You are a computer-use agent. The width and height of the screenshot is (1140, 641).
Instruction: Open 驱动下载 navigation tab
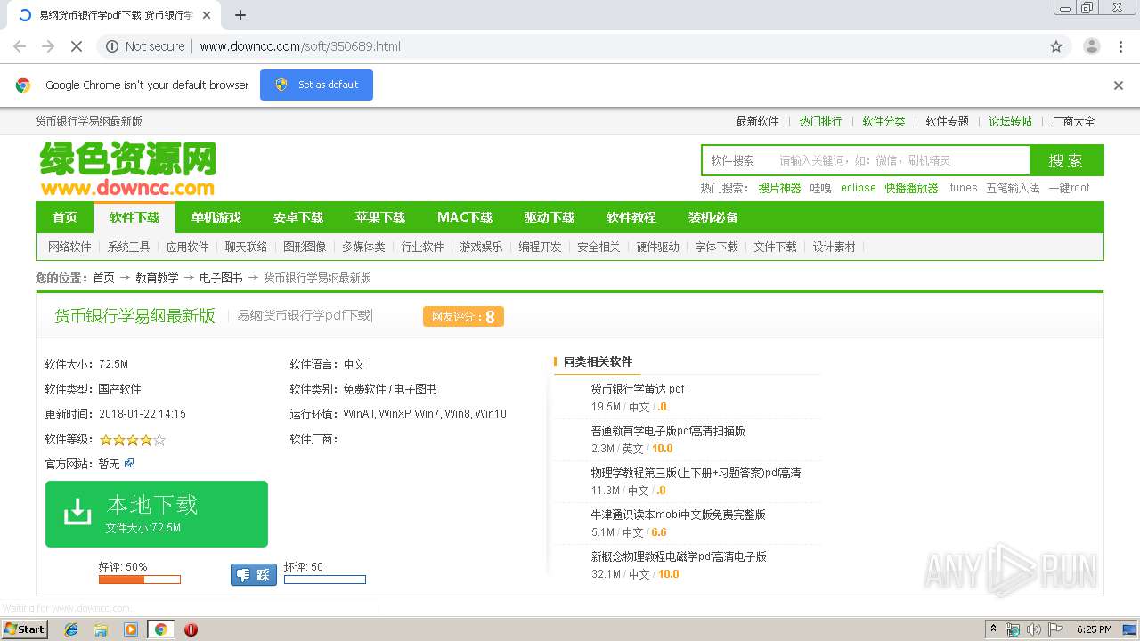point(550,218)
